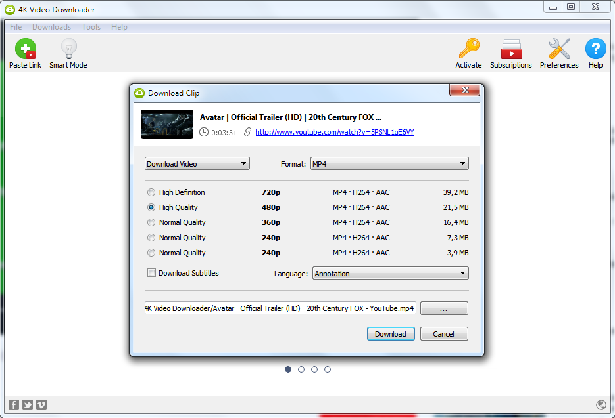The height and width of the screenshot is (418, 615).
Task: Click the 360p resolution label
Action: [x=271, y=222]
